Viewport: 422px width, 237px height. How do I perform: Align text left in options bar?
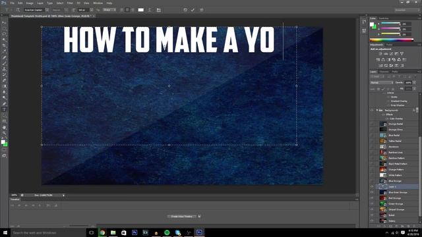(122, 10)
